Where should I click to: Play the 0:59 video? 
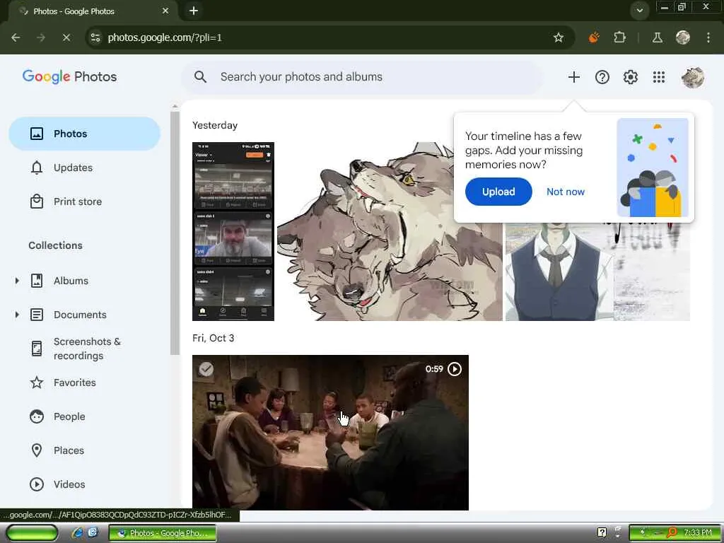(x=455, y=369)
